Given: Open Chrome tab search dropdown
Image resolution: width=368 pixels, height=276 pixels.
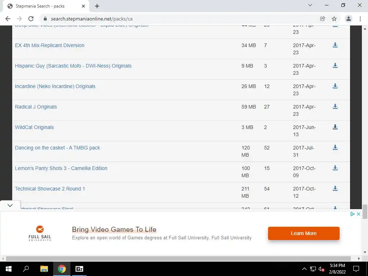Looking at the screenshot, I should point(310,5).
